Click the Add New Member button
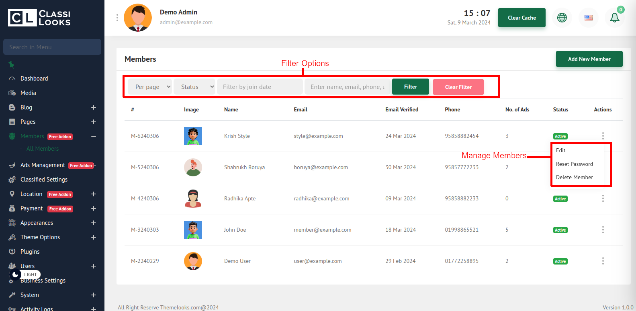The image size is (636, 311). [x=589, y=59]
